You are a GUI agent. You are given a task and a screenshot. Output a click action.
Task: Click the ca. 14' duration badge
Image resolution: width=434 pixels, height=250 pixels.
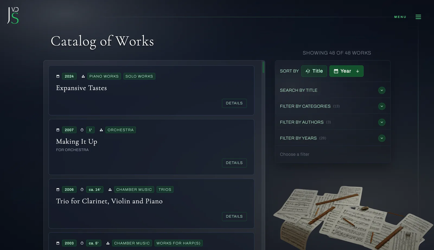click(x=95, y=190)
